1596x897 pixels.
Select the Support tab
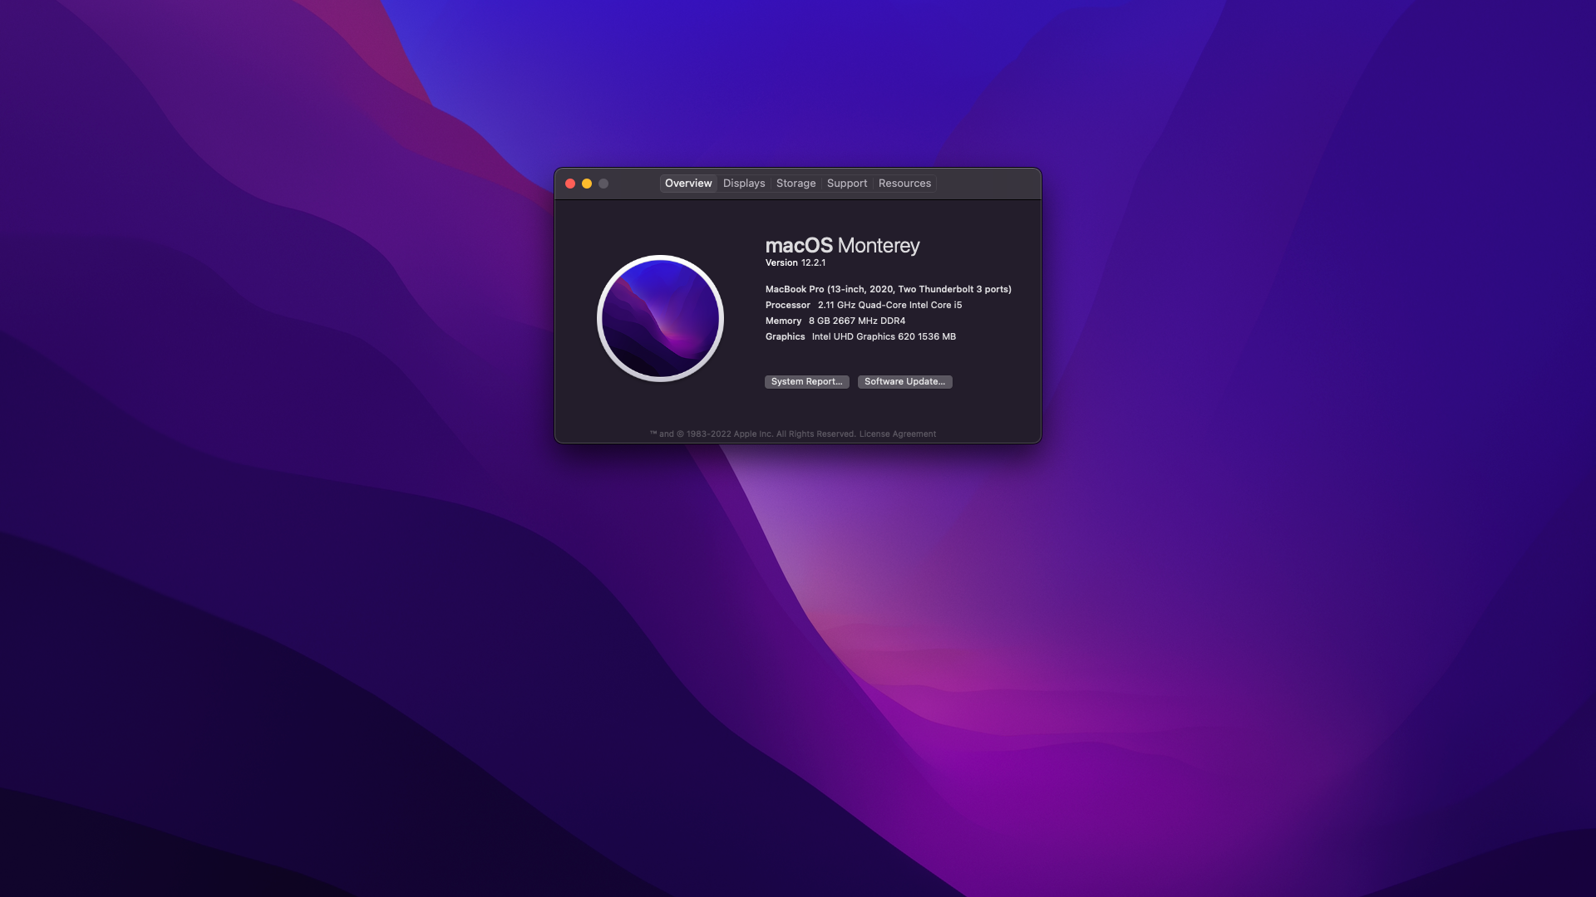[846, 184]
